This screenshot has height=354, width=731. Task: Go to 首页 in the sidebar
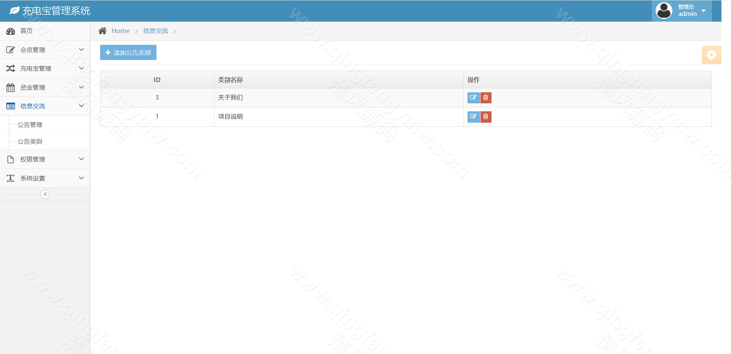click(26, 31)
